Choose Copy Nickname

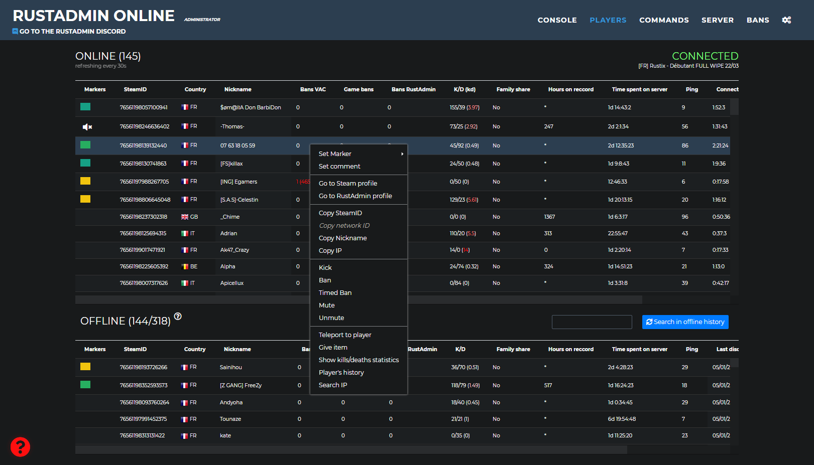(x=359, y=238)
